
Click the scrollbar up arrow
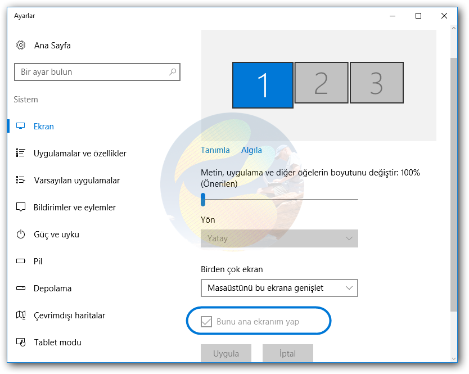pyautogui.click(x=454, y=28)
